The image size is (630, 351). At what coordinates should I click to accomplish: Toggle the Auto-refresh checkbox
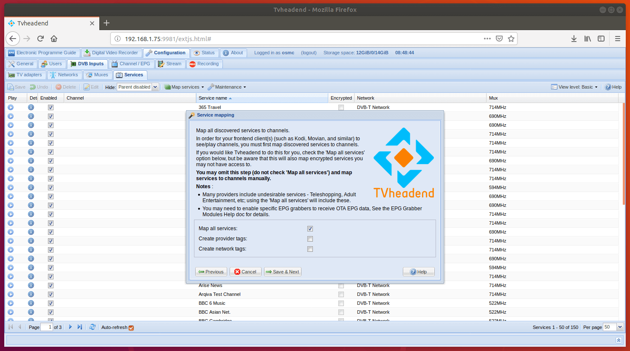(x=131, y=327)
